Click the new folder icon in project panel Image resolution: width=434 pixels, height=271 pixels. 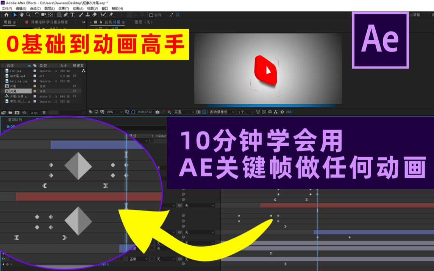click(x=10, y=112)
